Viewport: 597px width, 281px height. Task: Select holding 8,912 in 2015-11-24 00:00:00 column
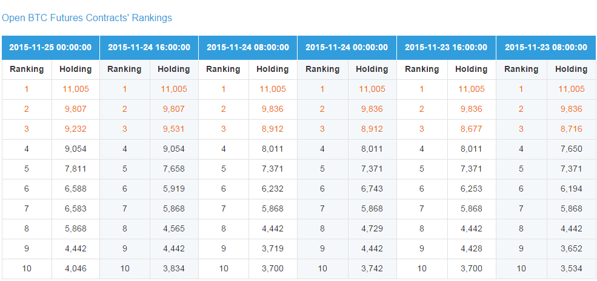[372, 129]
